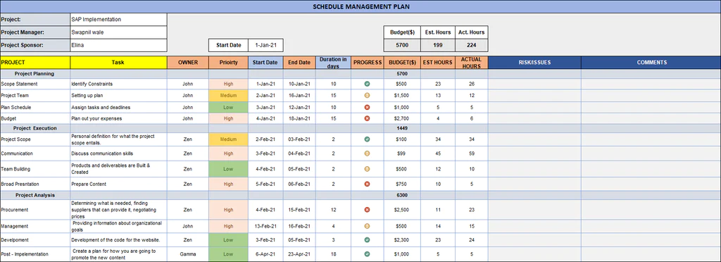Click red cross progress icon for Budget row
This screenshot has width=721, height=262.
[367, 118]
